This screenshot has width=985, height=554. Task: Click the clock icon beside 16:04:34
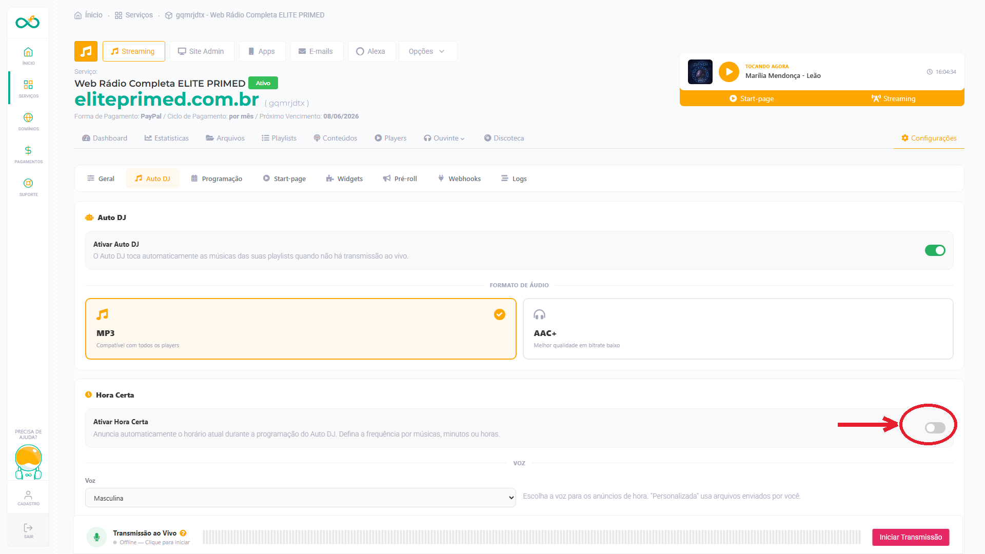[930, 72]
